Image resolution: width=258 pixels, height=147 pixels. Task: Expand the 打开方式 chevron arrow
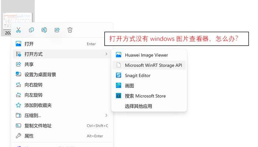[x=106, y=54]
